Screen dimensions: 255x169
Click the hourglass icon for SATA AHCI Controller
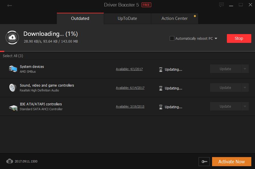tap(161, 107)
